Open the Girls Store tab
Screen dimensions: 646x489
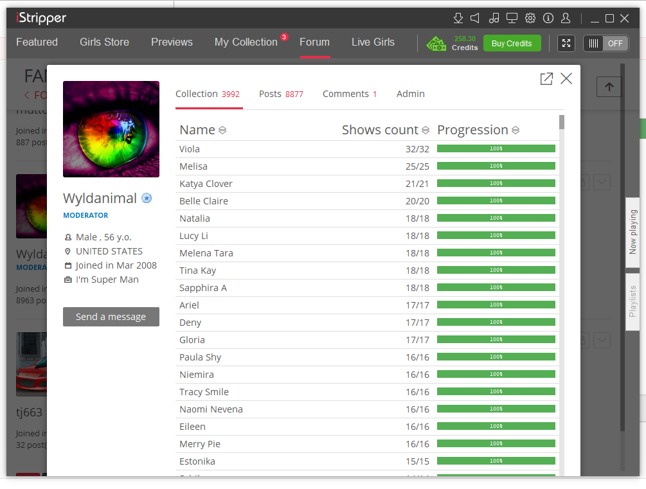(x=105, y=42)
